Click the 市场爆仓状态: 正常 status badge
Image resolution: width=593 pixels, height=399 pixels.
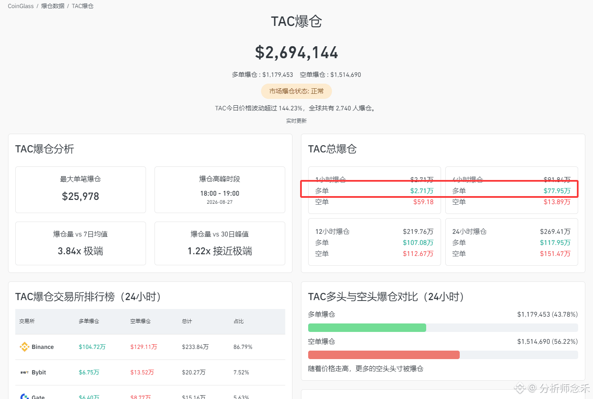(296, 91)
